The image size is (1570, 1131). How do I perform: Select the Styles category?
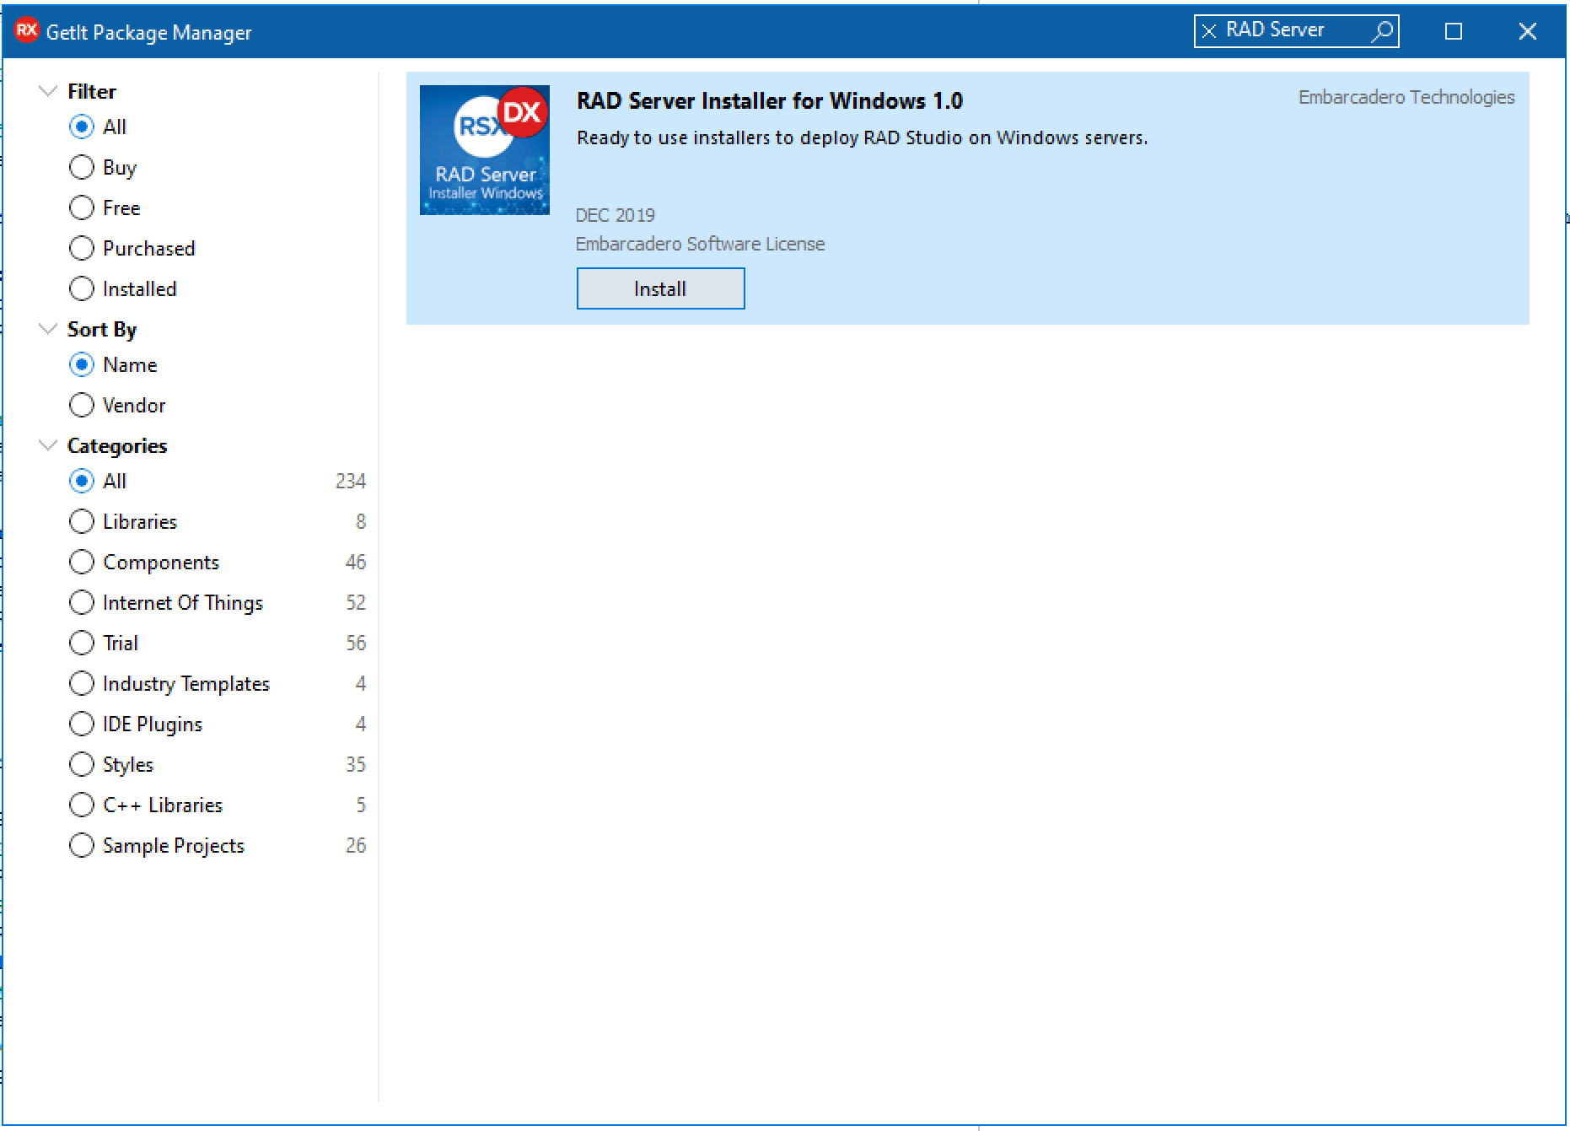tap(111, 765)
